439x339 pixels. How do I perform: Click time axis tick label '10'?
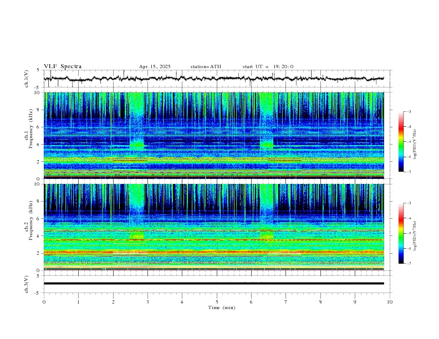390,302
